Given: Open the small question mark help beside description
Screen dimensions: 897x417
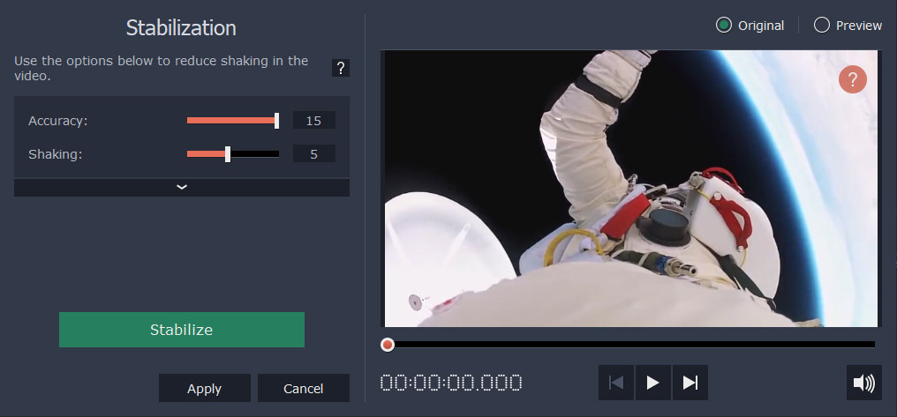Looking at the screenshot, I should coord(341,68).
